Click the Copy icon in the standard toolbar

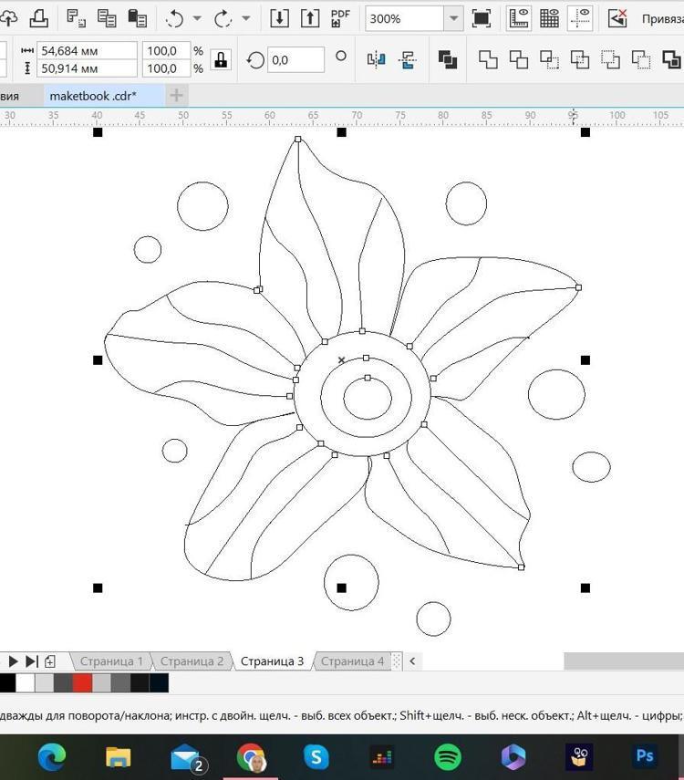pos(107,18)
